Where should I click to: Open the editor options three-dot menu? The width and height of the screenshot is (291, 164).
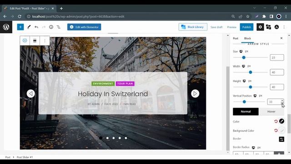[x=284, y=27]
